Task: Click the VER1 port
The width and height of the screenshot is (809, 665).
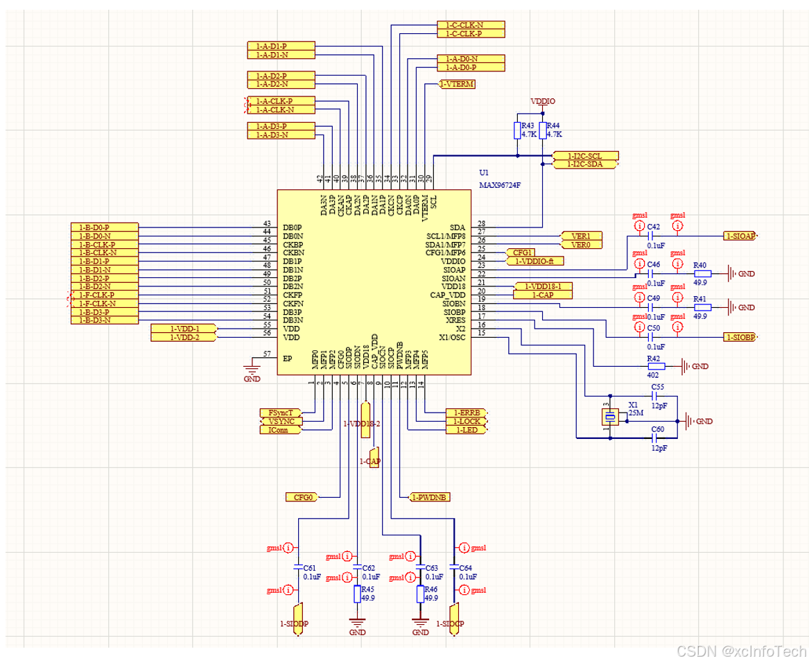Action: (581, 236)
